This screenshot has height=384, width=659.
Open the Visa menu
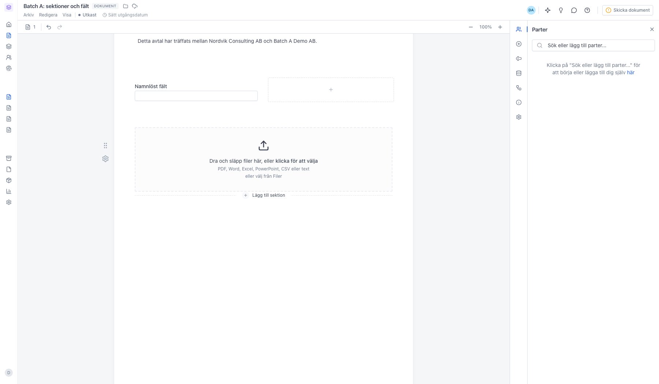(67, 15)
